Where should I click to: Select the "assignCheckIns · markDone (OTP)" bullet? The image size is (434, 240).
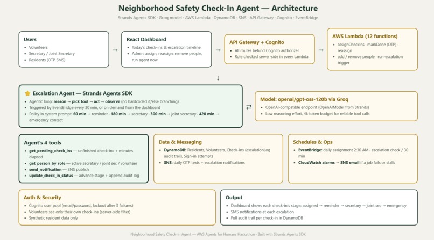coord(368,47)
